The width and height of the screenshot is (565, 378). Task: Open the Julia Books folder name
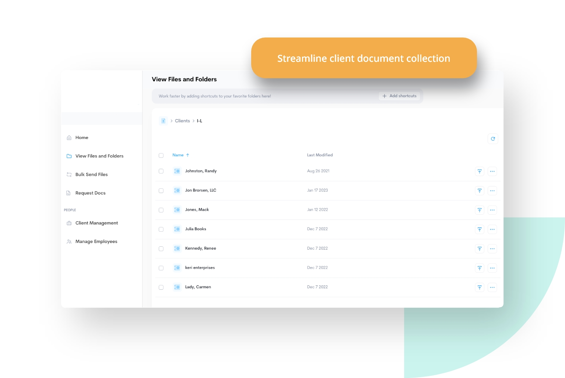coord(196,229)
